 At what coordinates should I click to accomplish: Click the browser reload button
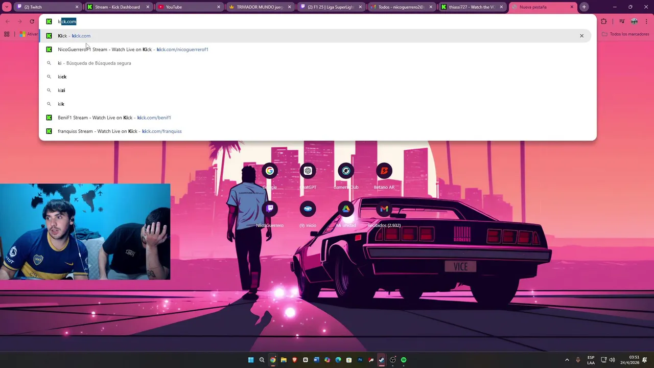(x=32, y=21)
